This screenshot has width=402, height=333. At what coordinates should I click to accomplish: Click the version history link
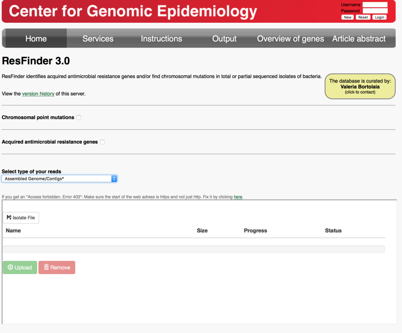(38, 94)
